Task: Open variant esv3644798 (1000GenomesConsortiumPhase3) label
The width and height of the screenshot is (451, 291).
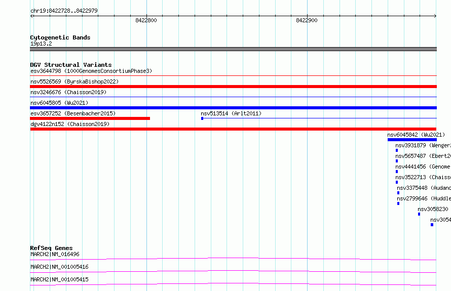Action: 91,71
